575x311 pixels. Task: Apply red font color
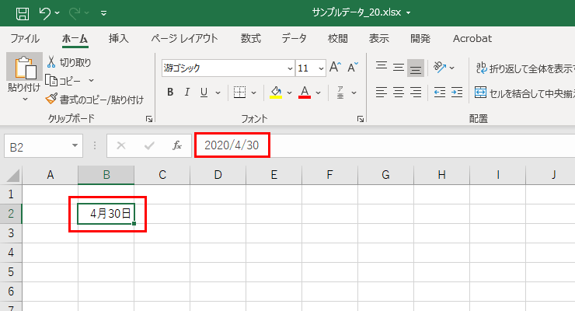click(305, 93)
